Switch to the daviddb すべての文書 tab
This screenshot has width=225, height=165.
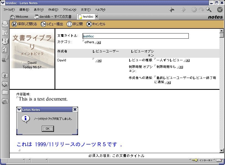(x=53, y=17)
